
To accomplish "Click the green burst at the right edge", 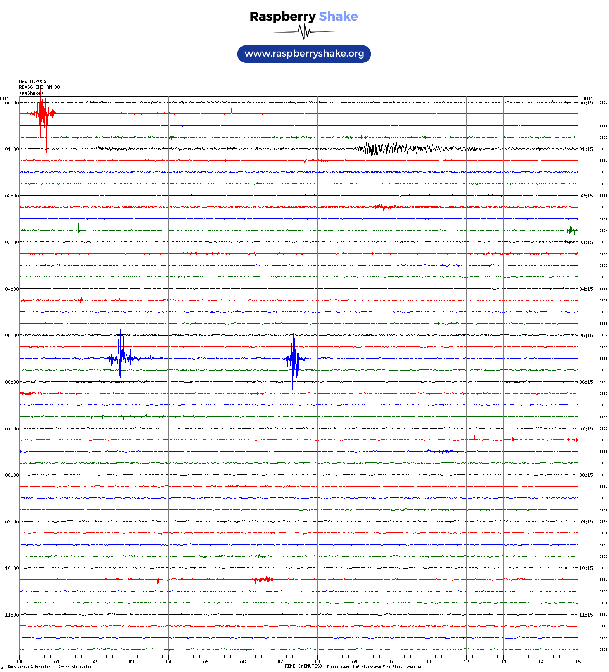I will 572,230.
